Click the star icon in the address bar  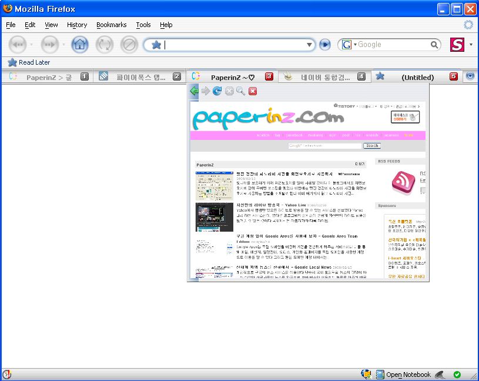[x=156, y=45]
